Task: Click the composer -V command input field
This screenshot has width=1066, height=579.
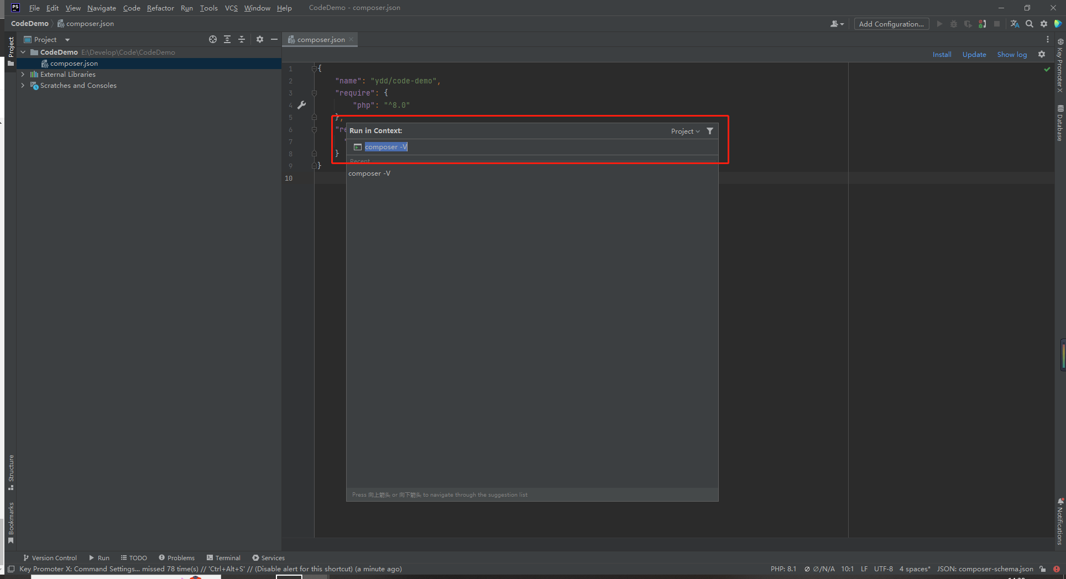Action: [532, 147]
